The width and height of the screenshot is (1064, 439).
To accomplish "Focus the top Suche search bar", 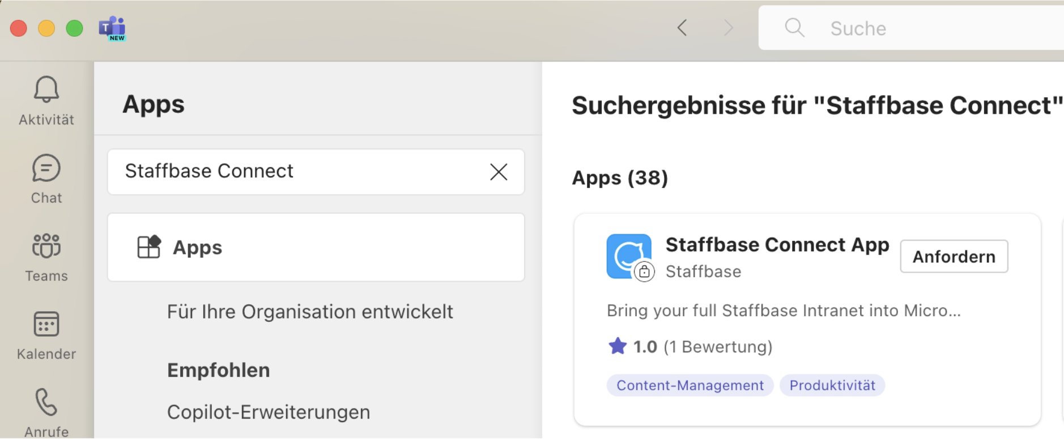I will [911, 28].
